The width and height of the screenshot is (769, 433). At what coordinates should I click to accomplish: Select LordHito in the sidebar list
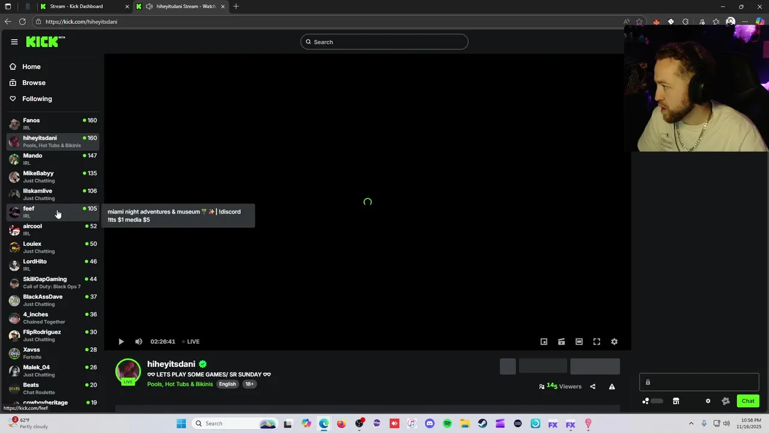click(x=53, y=265)
